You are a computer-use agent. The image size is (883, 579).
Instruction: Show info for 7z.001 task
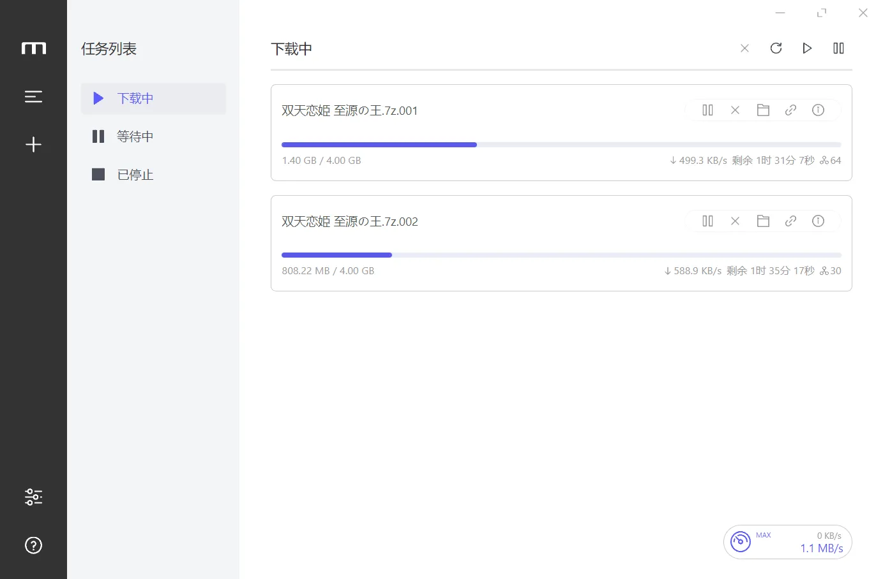click(x=818, y=110)
